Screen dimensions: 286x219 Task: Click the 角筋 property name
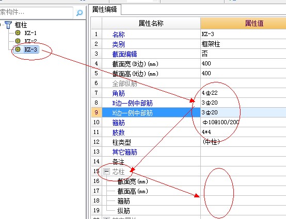[119, 93]
